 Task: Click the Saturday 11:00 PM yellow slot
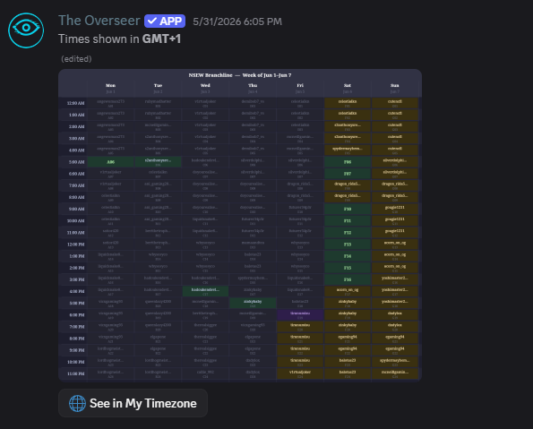pos(348,373)
